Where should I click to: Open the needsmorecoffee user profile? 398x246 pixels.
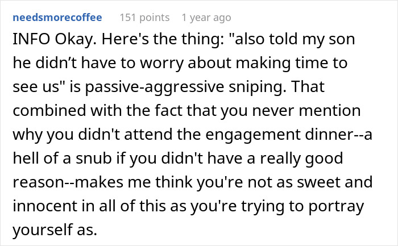pos(56,18)
